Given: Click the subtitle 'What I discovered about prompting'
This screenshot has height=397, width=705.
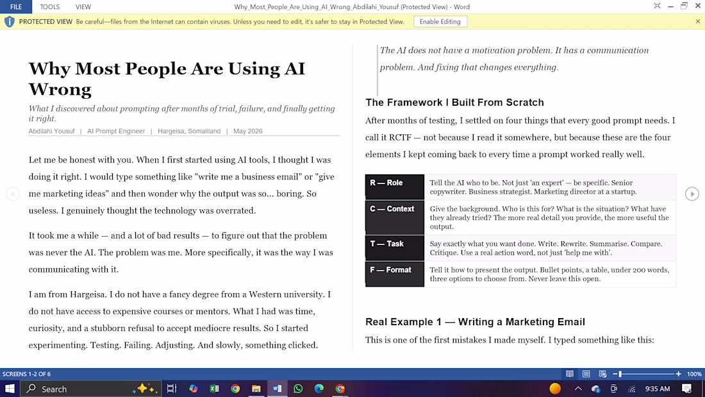Looking at the screenshot, I should pyautogui.click(x=181, y=114).
